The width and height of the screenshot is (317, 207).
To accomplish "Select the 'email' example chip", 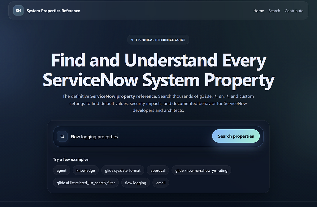I will pyautogui.click(x=161, y=183).
